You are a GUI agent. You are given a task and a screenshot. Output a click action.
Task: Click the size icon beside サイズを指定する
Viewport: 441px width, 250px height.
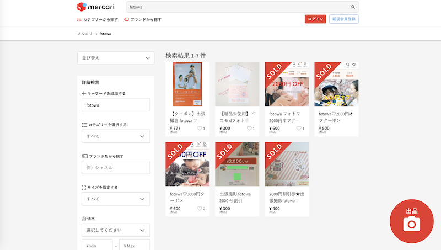(x=84, y=188)
